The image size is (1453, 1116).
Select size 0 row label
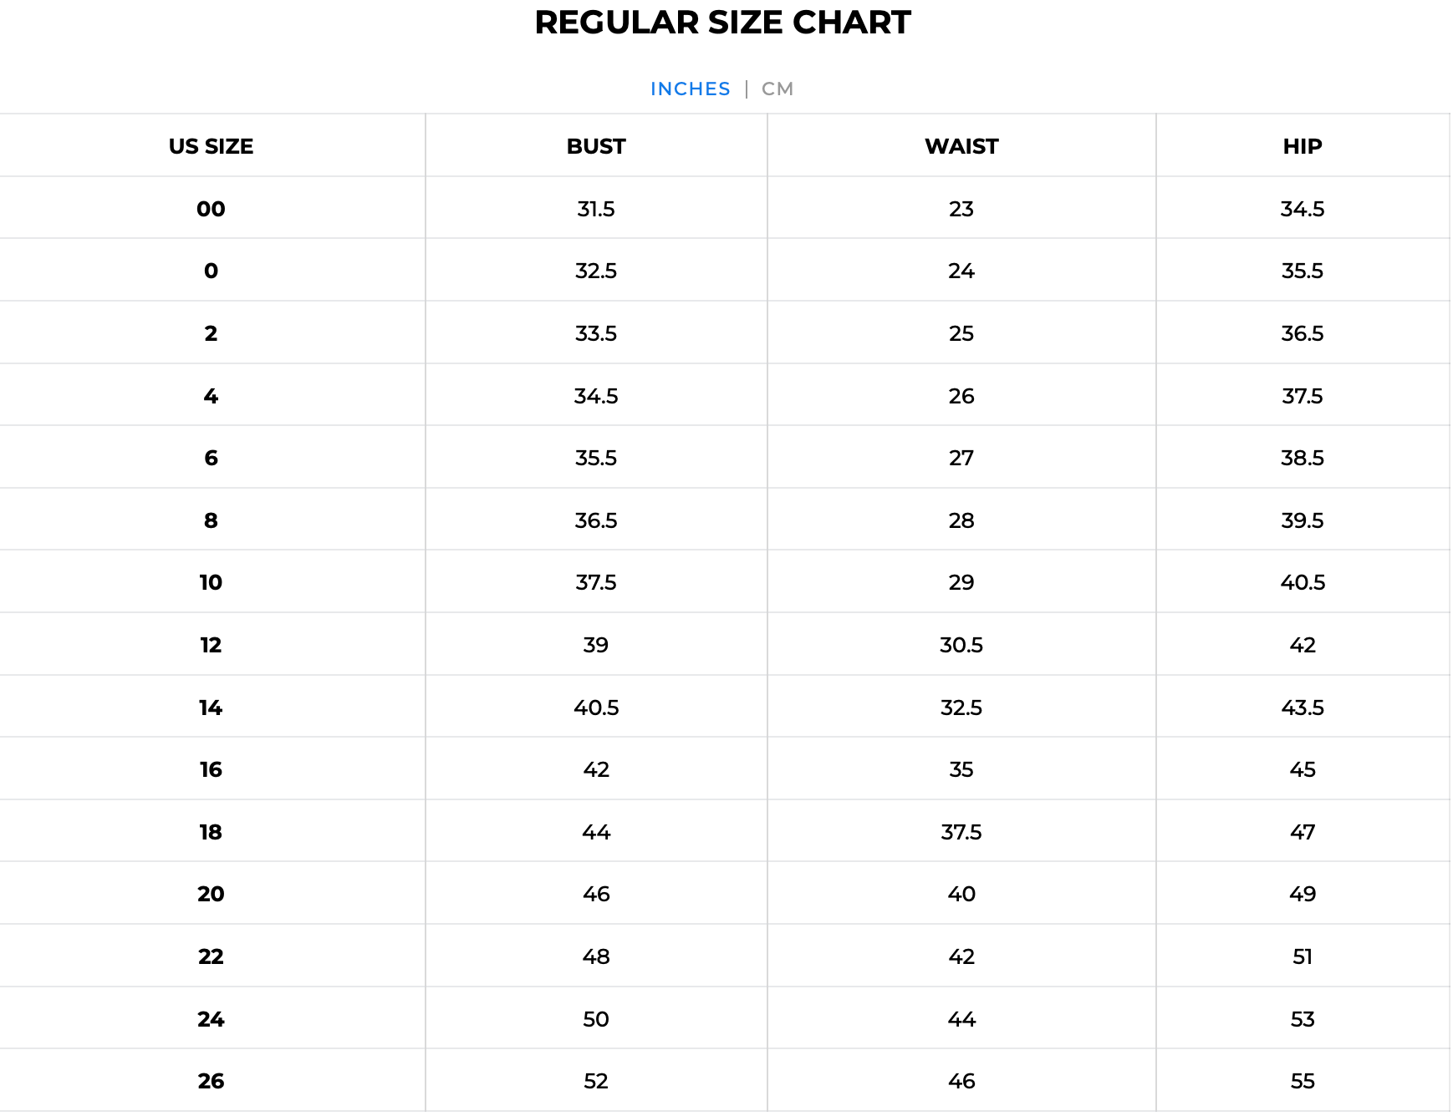click(x=212, y=271)
